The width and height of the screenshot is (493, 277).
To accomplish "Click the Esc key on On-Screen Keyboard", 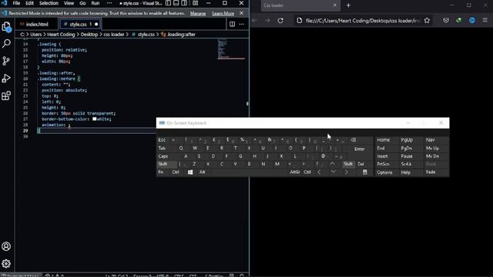I will pyautogui.click(x=162, y=140).
